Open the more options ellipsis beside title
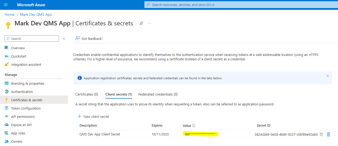The height and width of the screenshot is (146, 338). click(x=150, y=23)
